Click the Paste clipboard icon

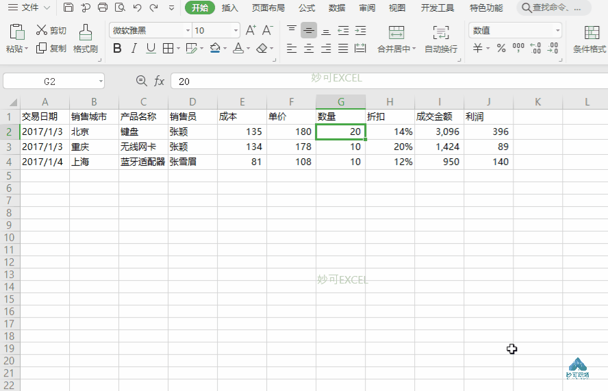[x=17, y=32]
